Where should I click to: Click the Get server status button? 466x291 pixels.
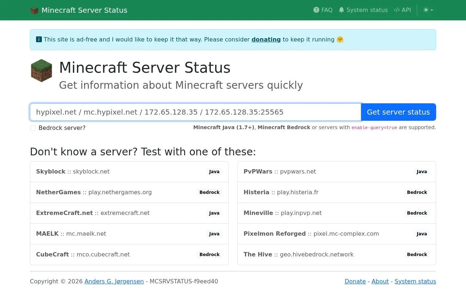tap(398, 112)
